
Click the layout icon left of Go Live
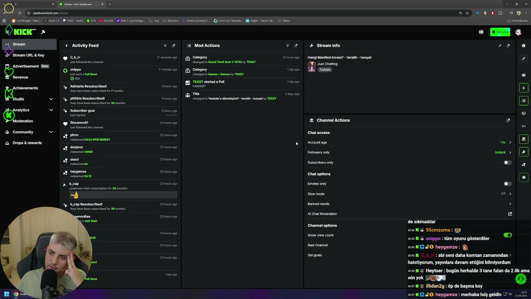[x=481, y=32]
